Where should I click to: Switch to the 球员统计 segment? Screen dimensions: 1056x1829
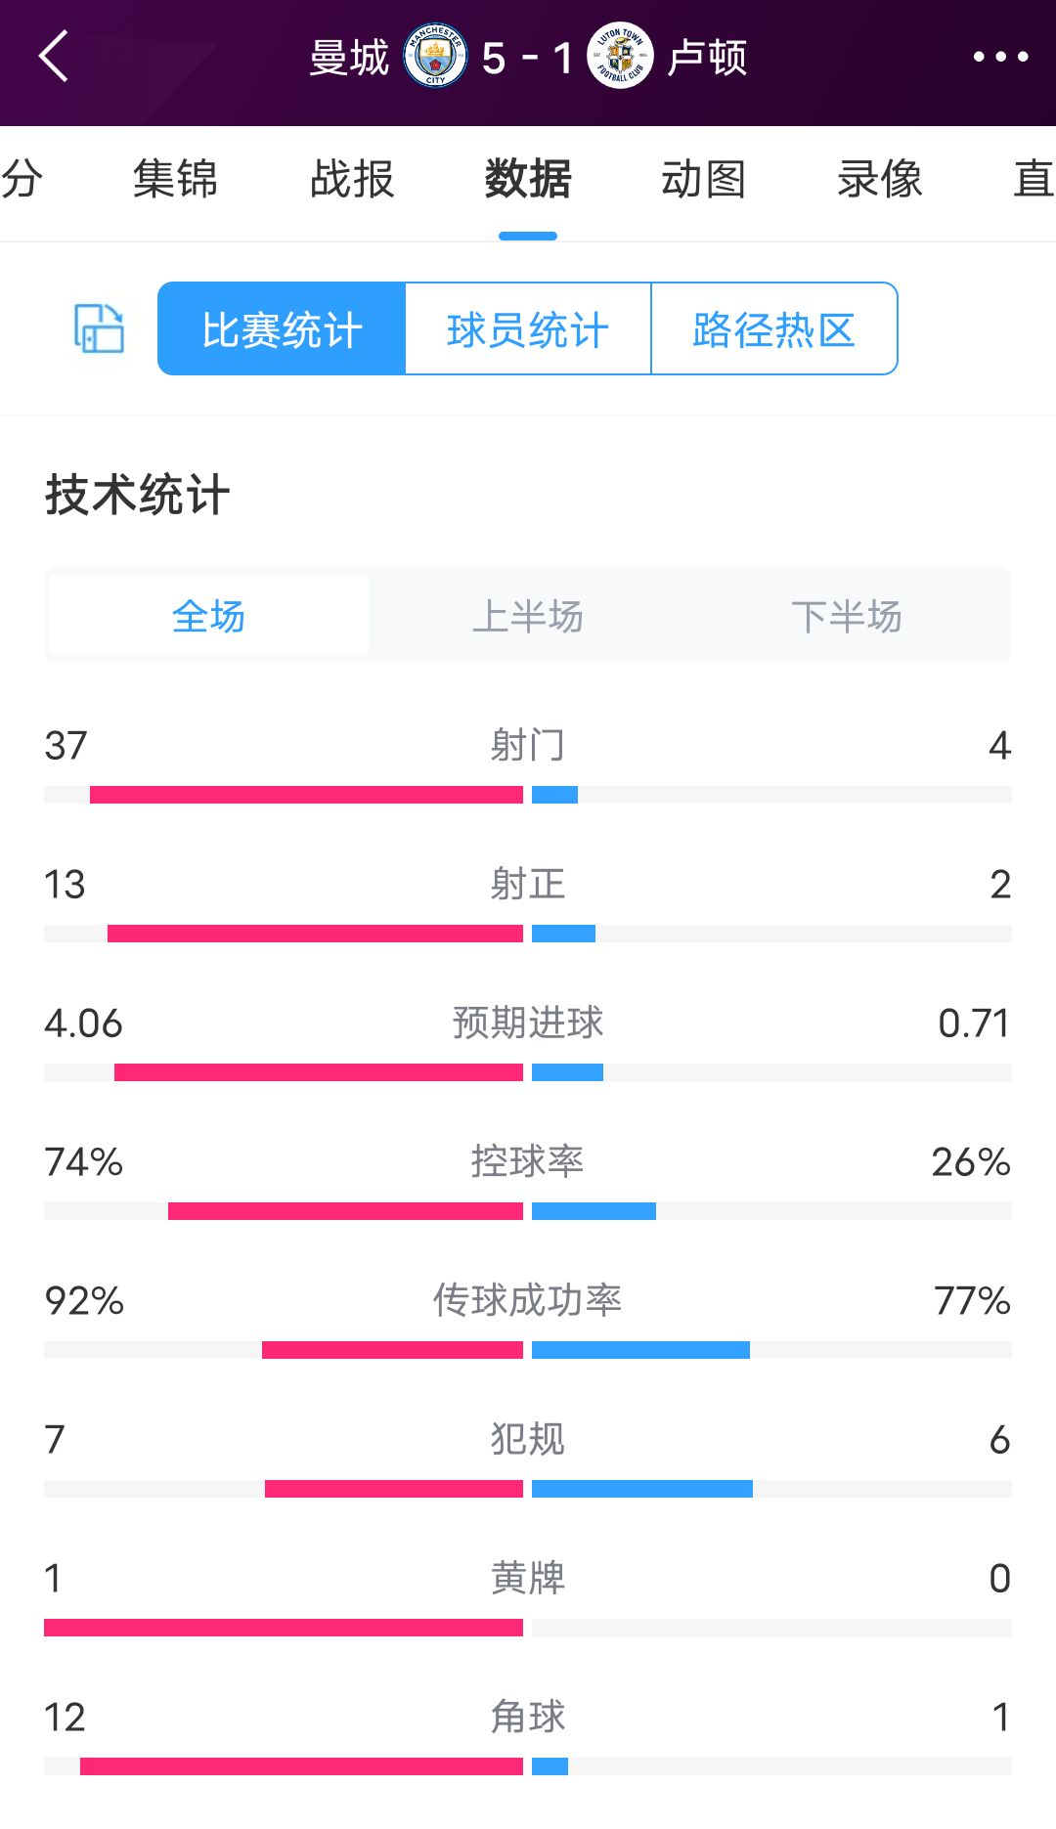[x=528, y=329]
